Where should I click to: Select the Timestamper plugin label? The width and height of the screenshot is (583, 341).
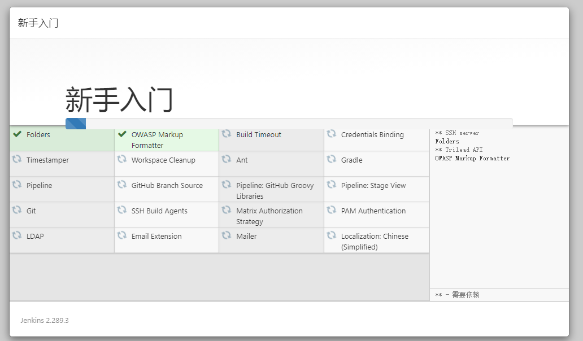click(x=47, y=160)
